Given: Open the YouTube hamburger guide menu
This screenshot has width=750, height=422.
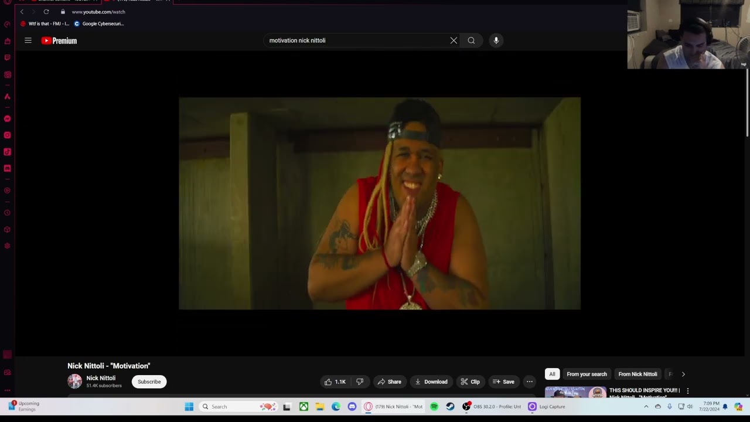Looking at the screenshot, I should [x=28, y=40].
